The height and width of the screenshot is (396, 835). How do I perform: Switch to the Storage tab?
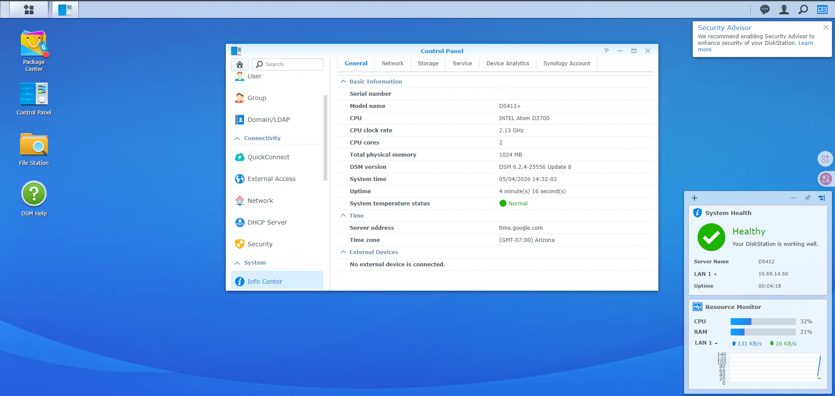coord(428,64)
